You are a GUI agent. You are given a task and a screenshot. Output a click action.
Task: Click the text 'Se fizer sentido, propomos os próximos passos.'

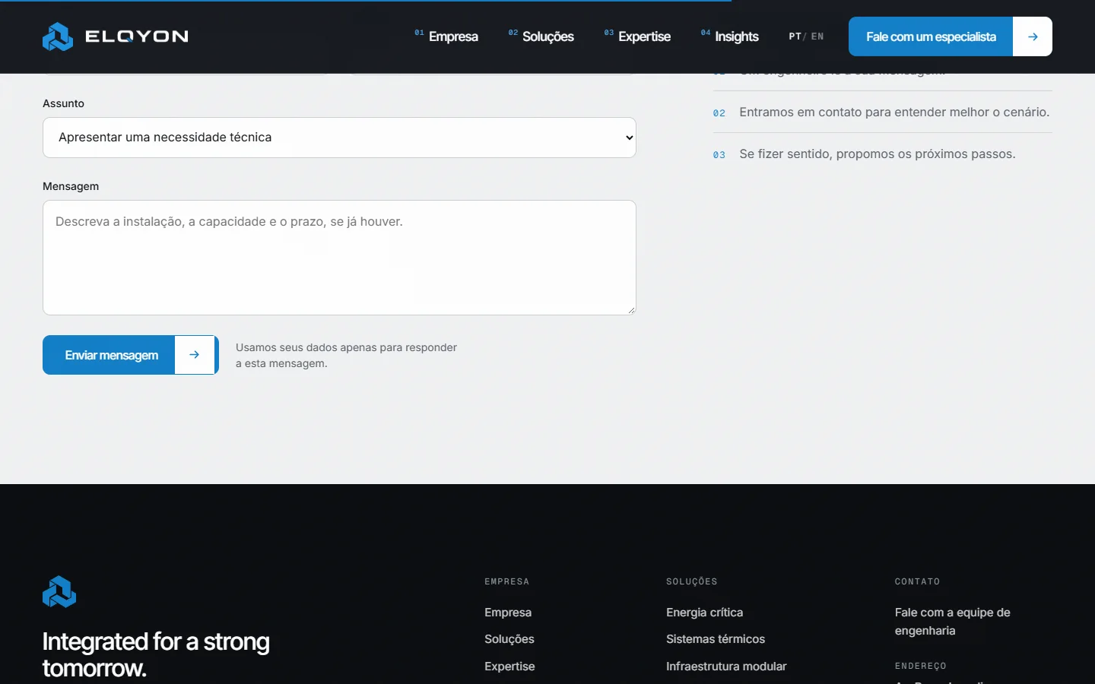878,154
